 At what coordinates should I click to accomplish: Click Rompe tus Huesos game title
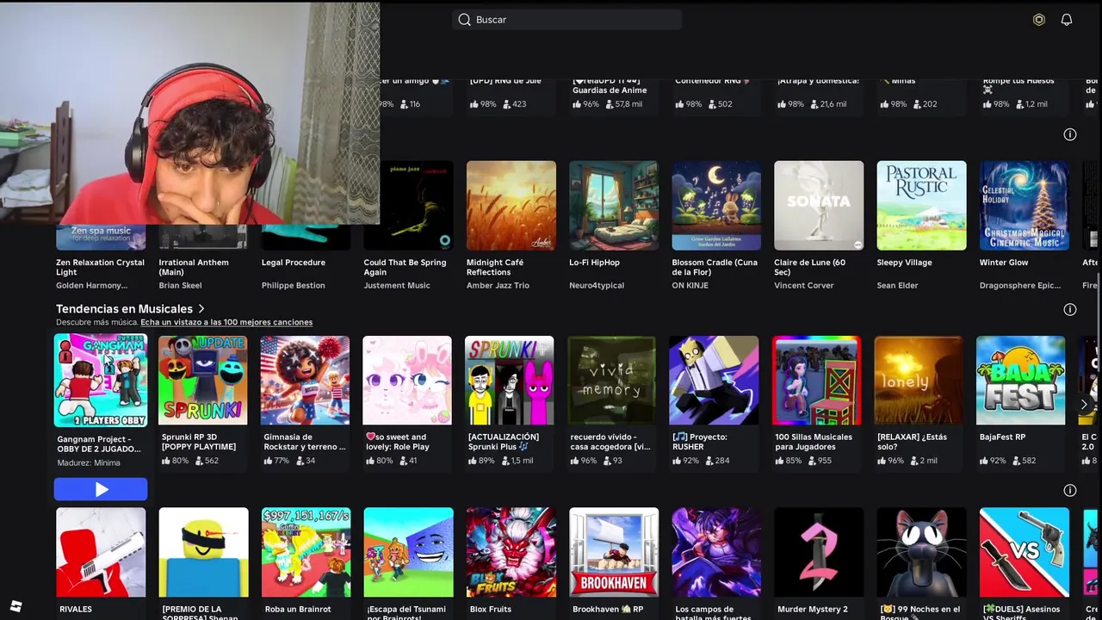[x=1018, y=84]
